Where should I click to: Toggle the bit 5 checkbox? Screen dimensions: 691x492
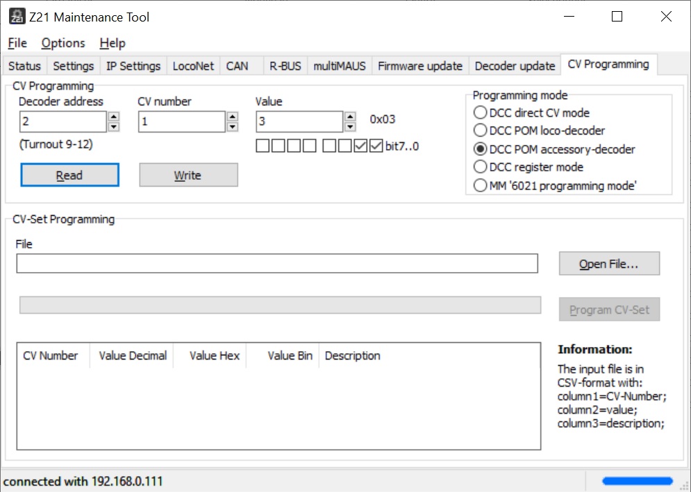(x=294, y=146)
